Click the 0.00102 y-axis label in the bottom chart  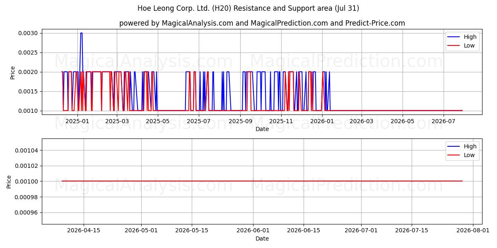point(26,166)
